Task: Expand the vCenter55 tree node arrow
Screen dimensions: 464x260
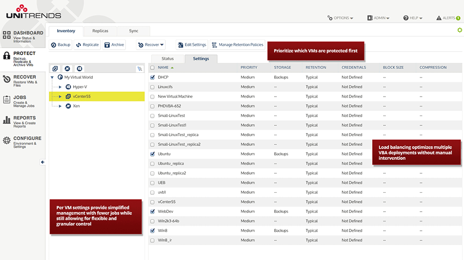Action: coord(60,97)
